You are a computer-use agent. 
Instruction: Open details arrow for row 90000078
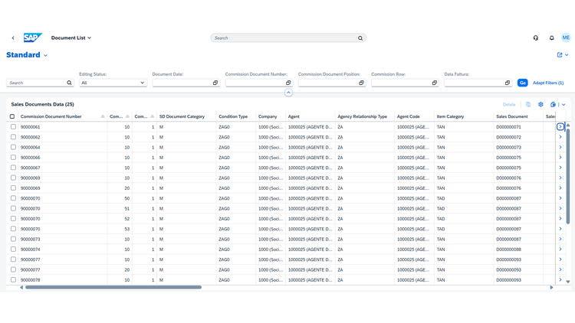point(560,280)
